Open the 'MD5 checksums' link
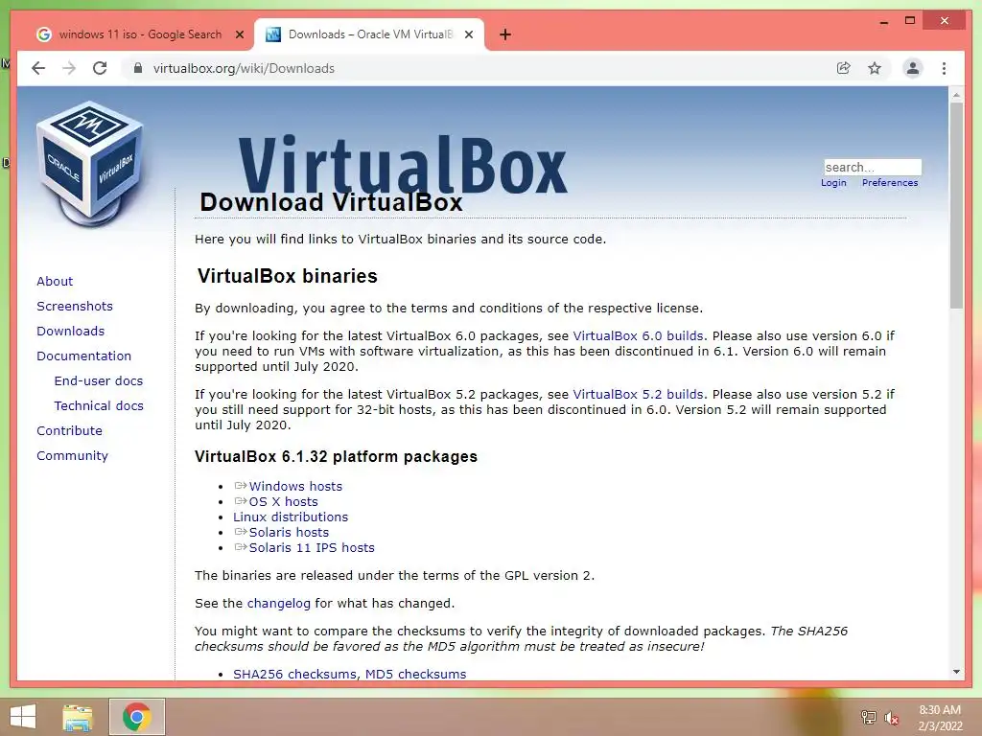 click(415, 674)
